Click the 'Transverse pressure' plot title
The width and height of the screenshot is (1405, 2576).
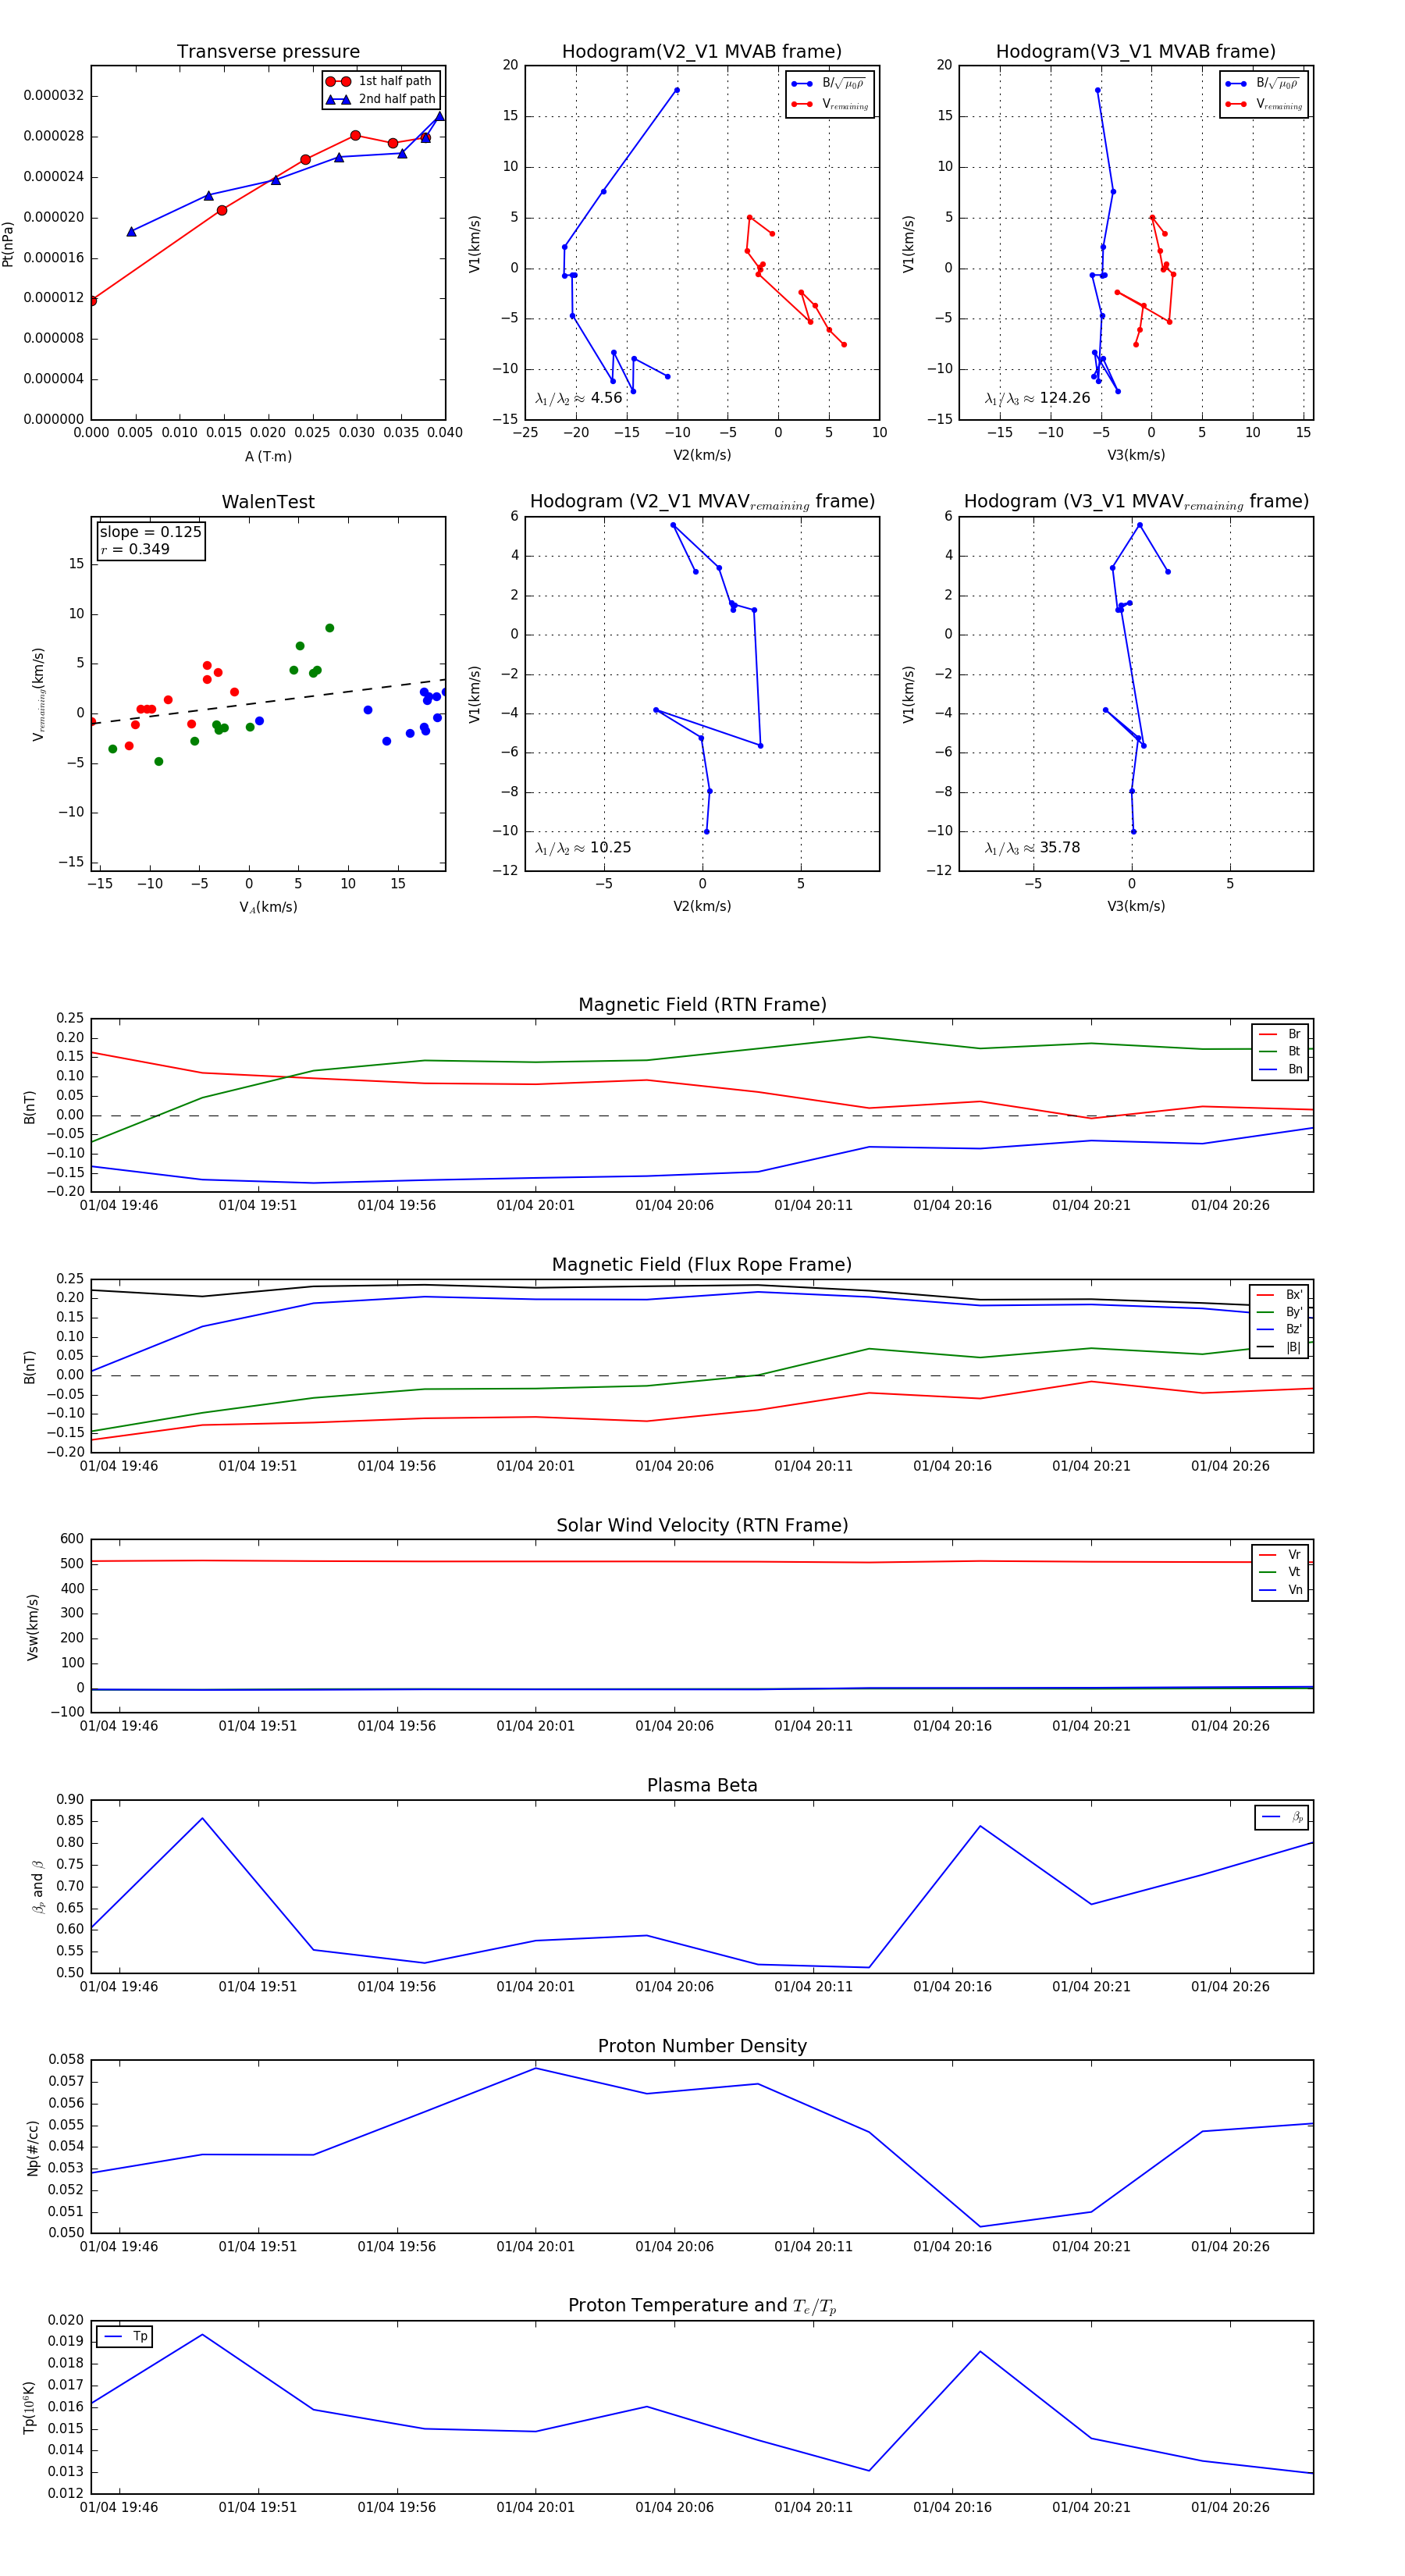click(x=268, y=52)
